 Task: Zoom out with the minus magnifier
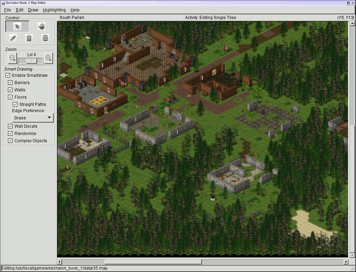12,58
